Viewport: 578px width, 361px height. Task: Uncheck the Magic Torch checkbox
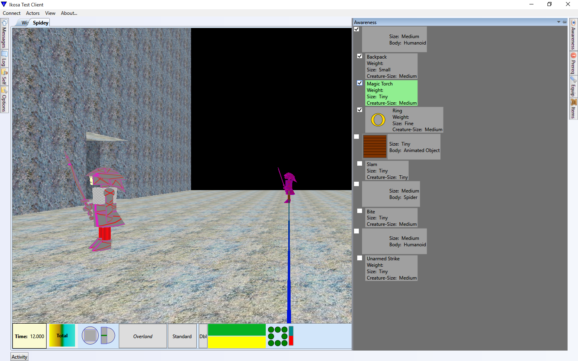(360, 83)
